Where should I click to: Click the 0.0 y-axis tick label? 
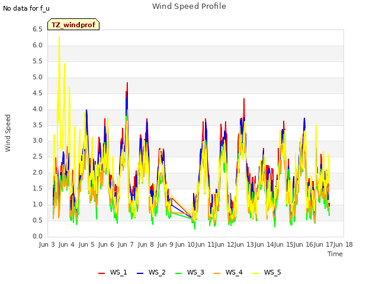tap(37, 237)
